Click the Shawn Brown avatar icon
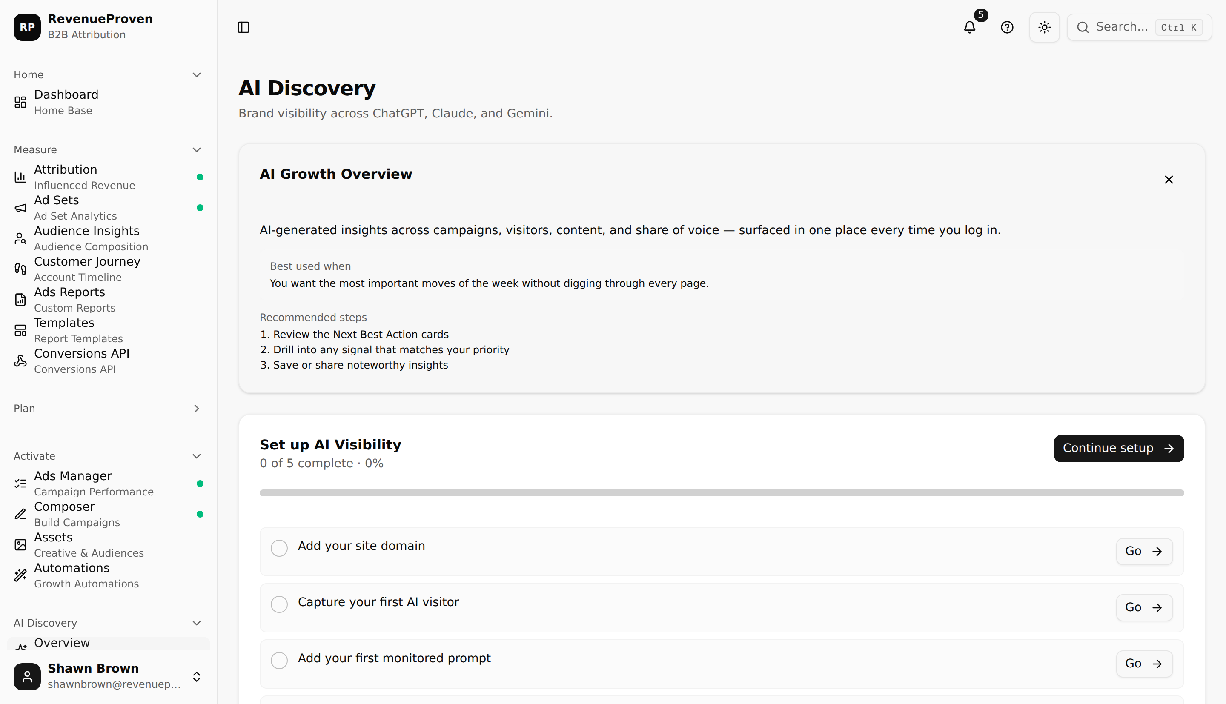Screen dimensions: 1226x704 27,676
